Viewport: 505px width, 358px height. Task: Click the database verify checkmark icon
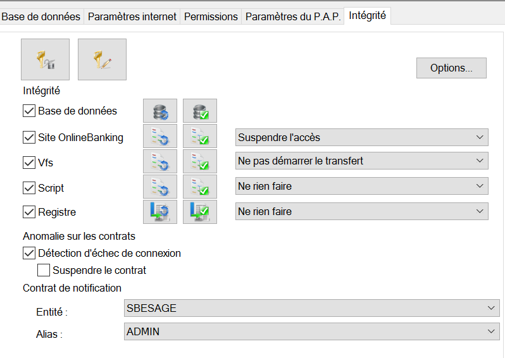200,111
